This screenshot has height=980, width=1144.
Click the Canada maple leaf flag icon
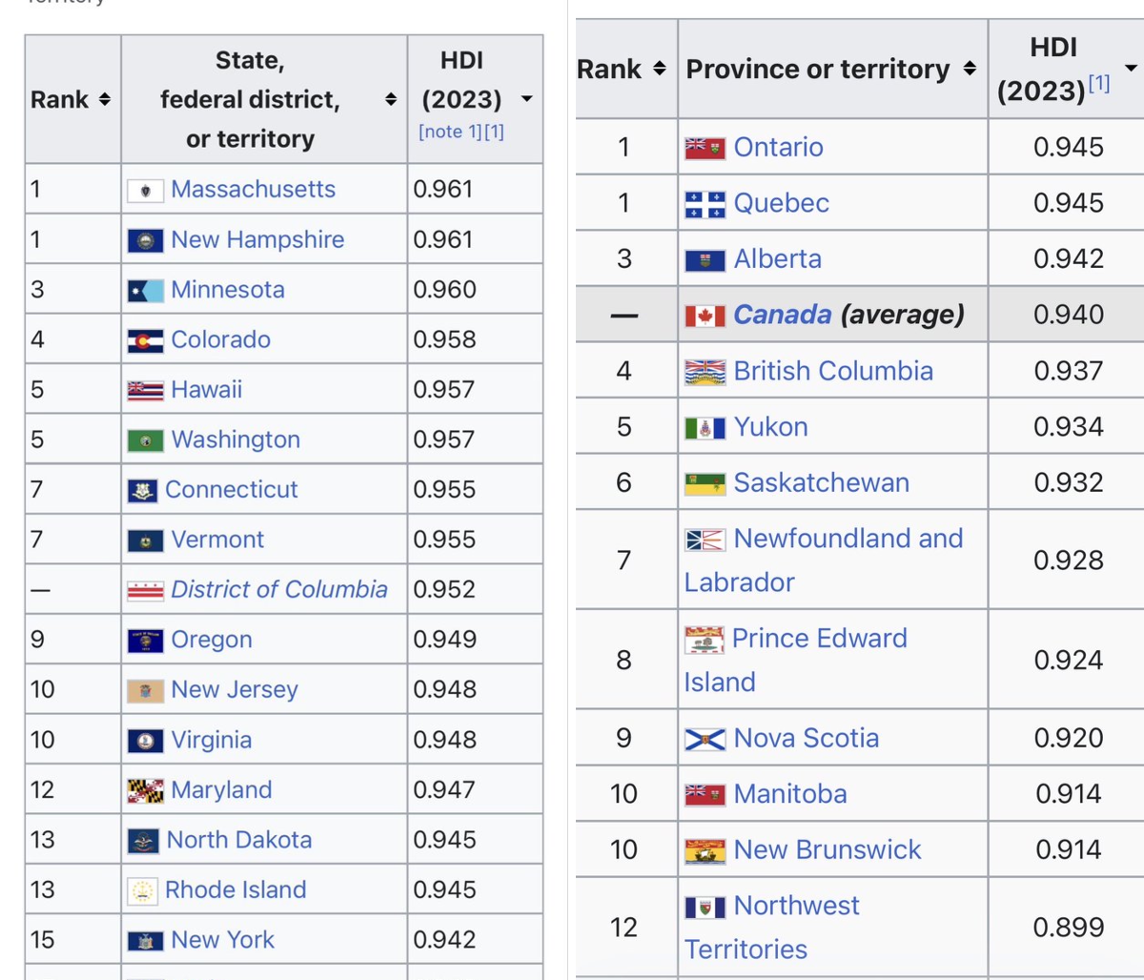705,316
